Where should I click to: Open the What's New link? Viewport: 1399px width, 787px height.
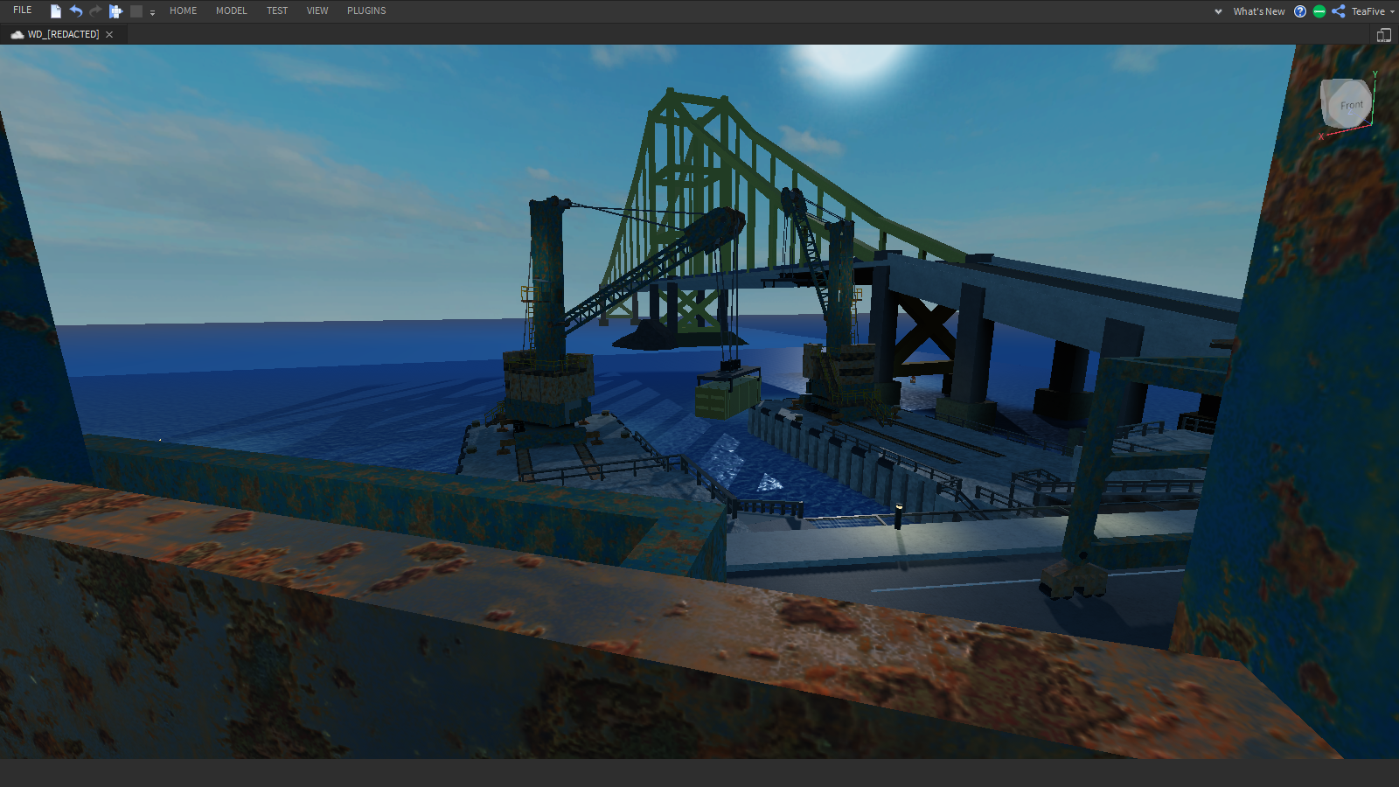pyautogui.click(x=1259, y=11)
